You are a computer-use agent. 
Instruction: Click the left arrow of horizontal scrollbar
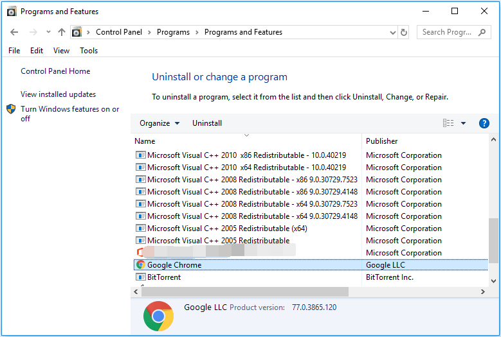pyautogui.click(x=136, y=291)
